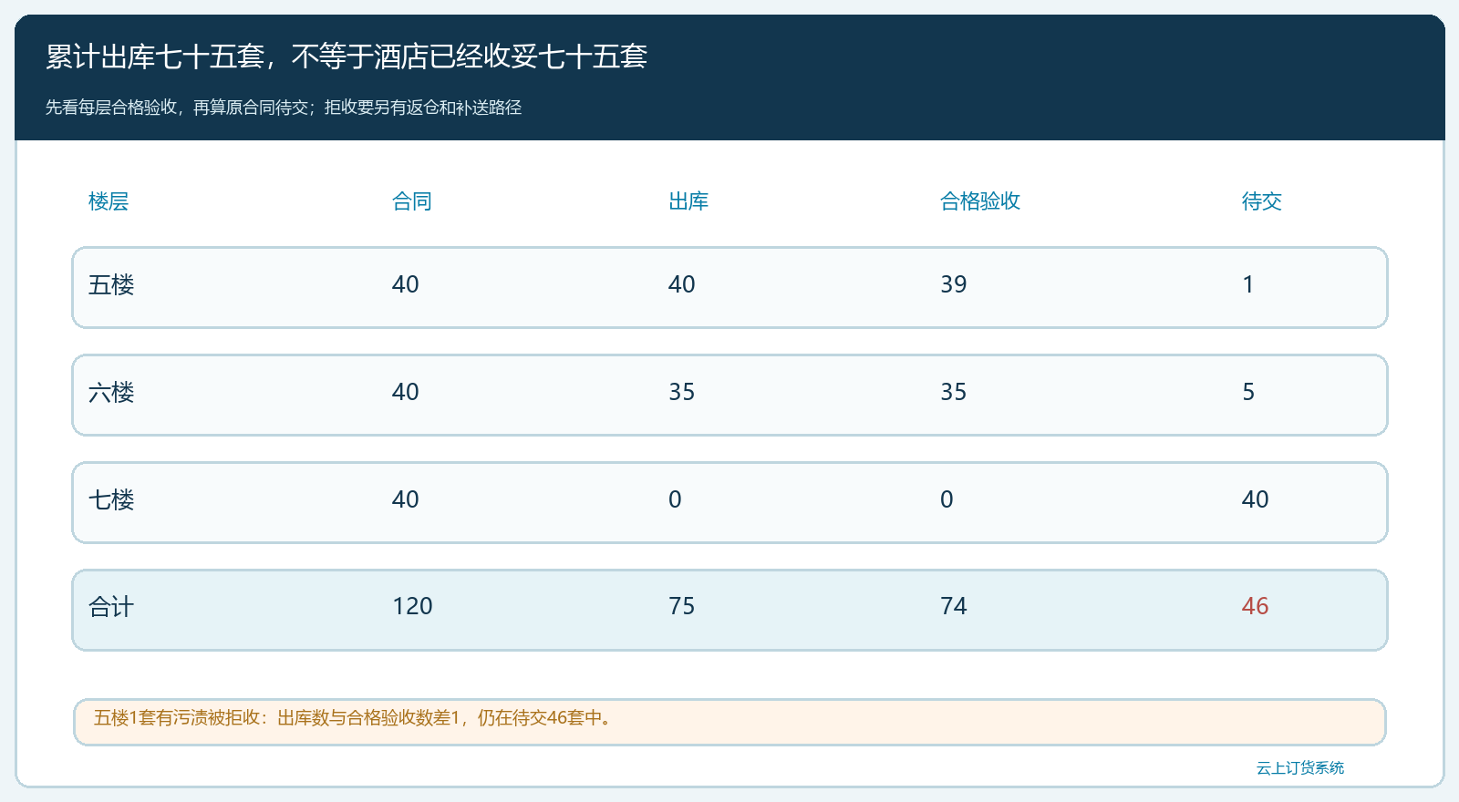The width and height of the screenshot is (1459, 802).
Task: Click 七楼 合同 value 40
Action: pyautogui.click(x=406, y=499)
